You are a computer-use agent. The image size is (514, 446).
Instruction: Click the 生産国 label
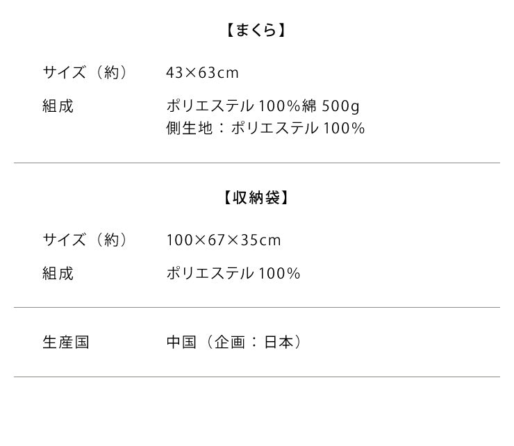click(x=66, y=342)
